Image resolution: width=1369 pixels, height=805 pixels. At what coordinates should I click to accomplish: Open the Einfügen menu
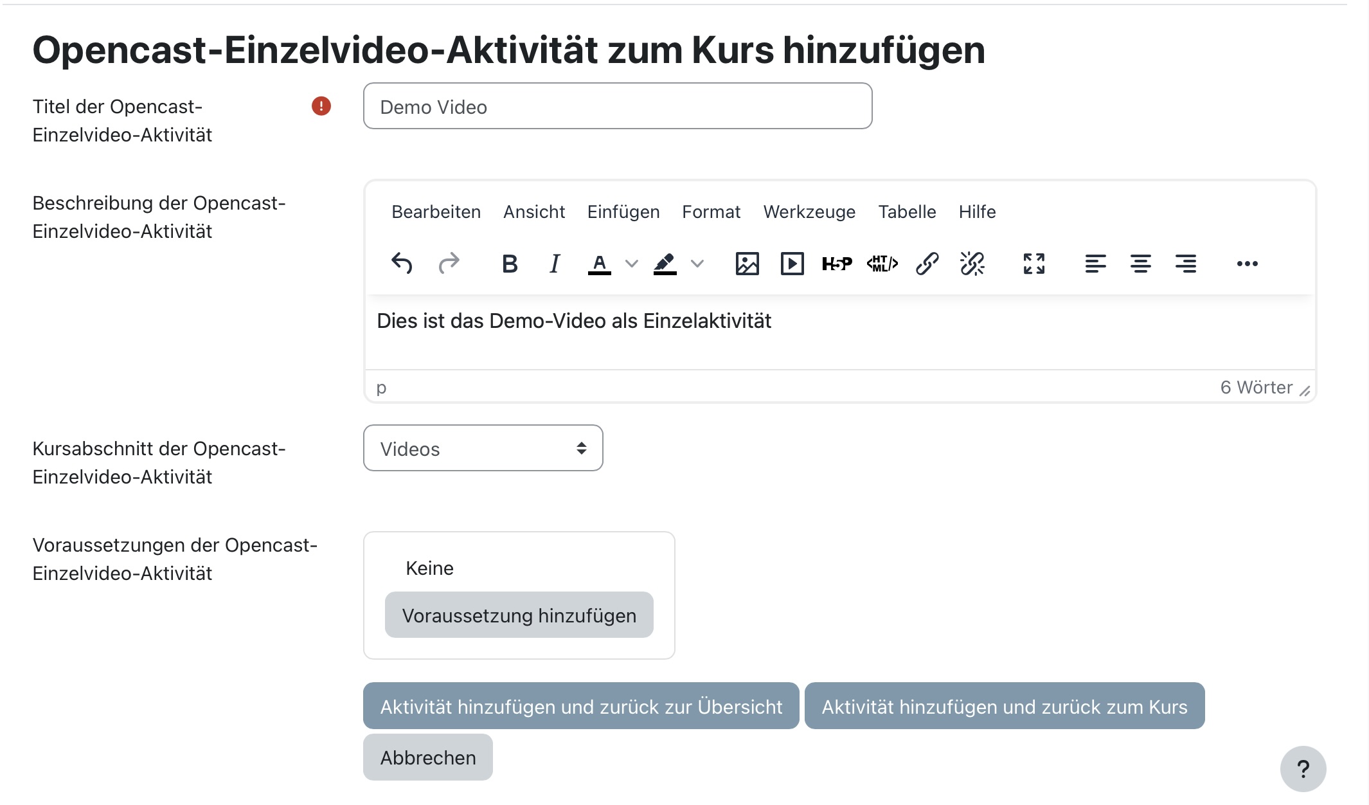click(623, 212)
